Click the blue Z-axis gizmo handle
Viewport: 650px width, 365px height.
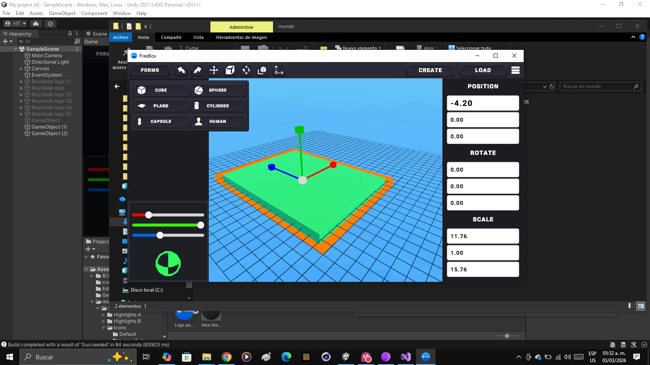coord(272,167)
